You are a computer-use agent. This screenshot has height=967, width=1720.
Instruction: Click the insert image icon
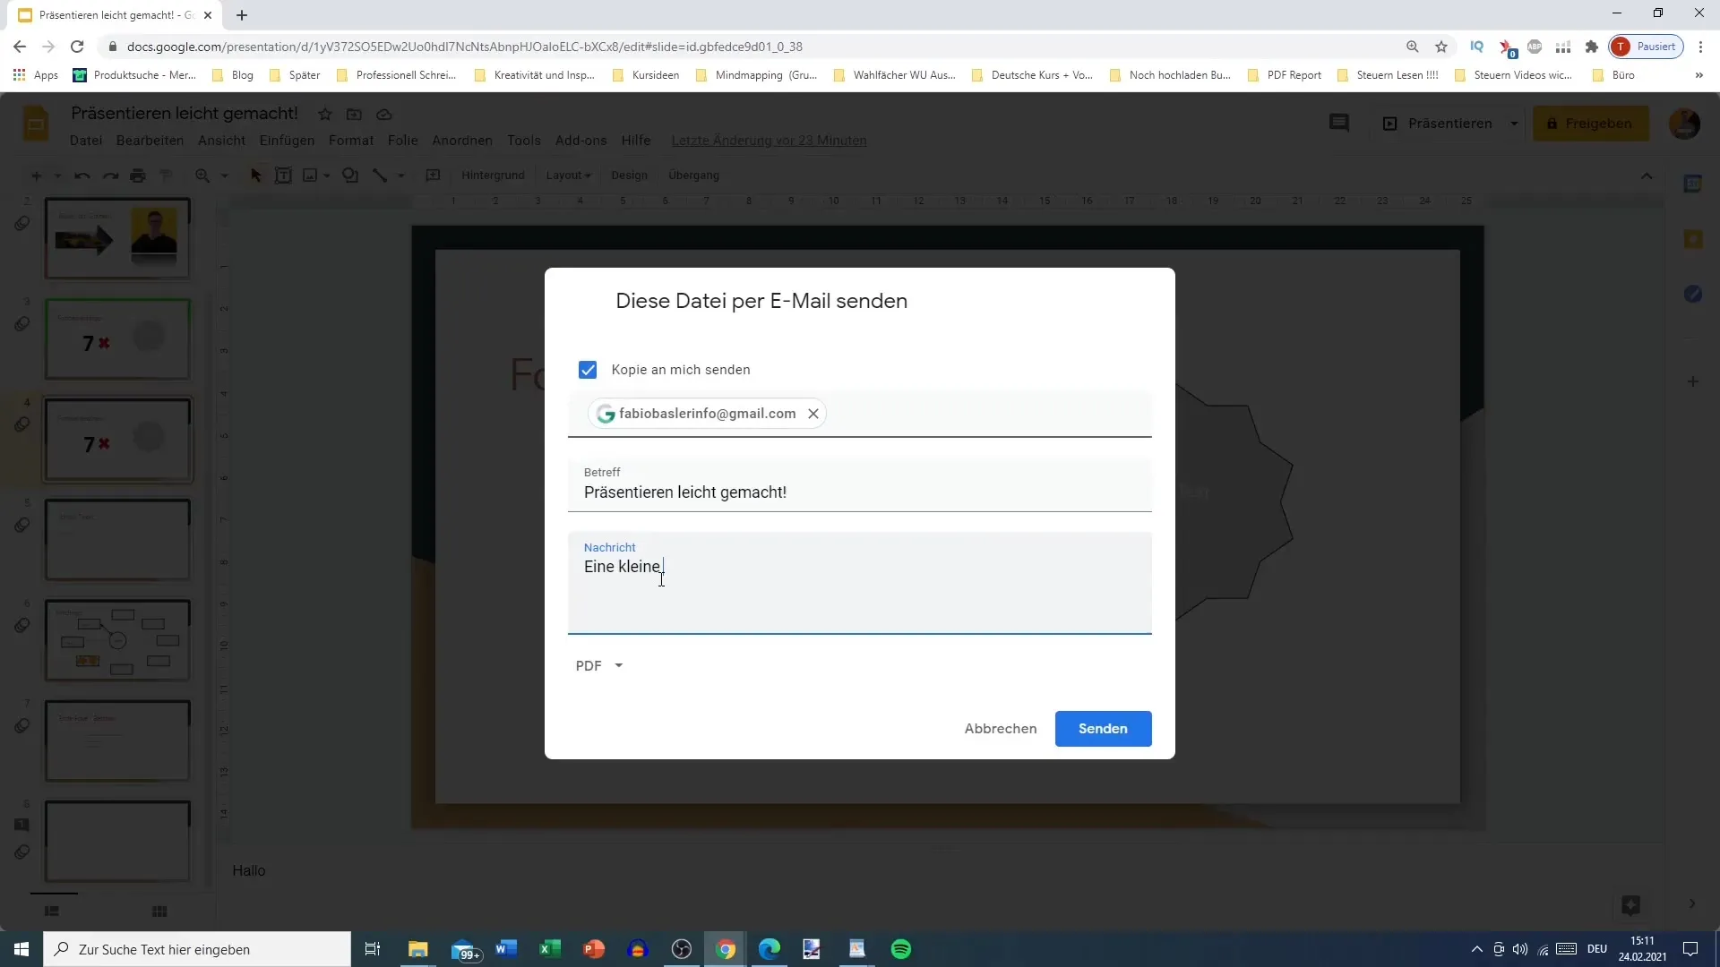pyautogui.click(x=310, y=175)
